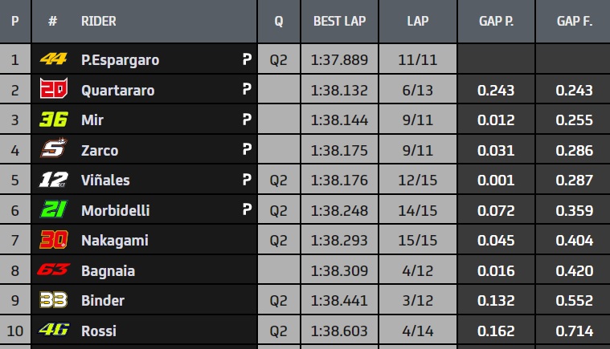Click Morbidelli's green number 21 icon
This screenshot has width=610, height=349.
coord(53,210)
